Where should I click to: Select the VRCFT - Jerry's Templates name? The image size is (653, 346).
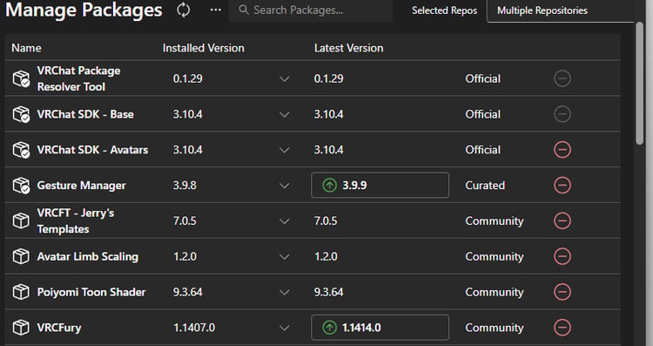click(x=75, y=221)
